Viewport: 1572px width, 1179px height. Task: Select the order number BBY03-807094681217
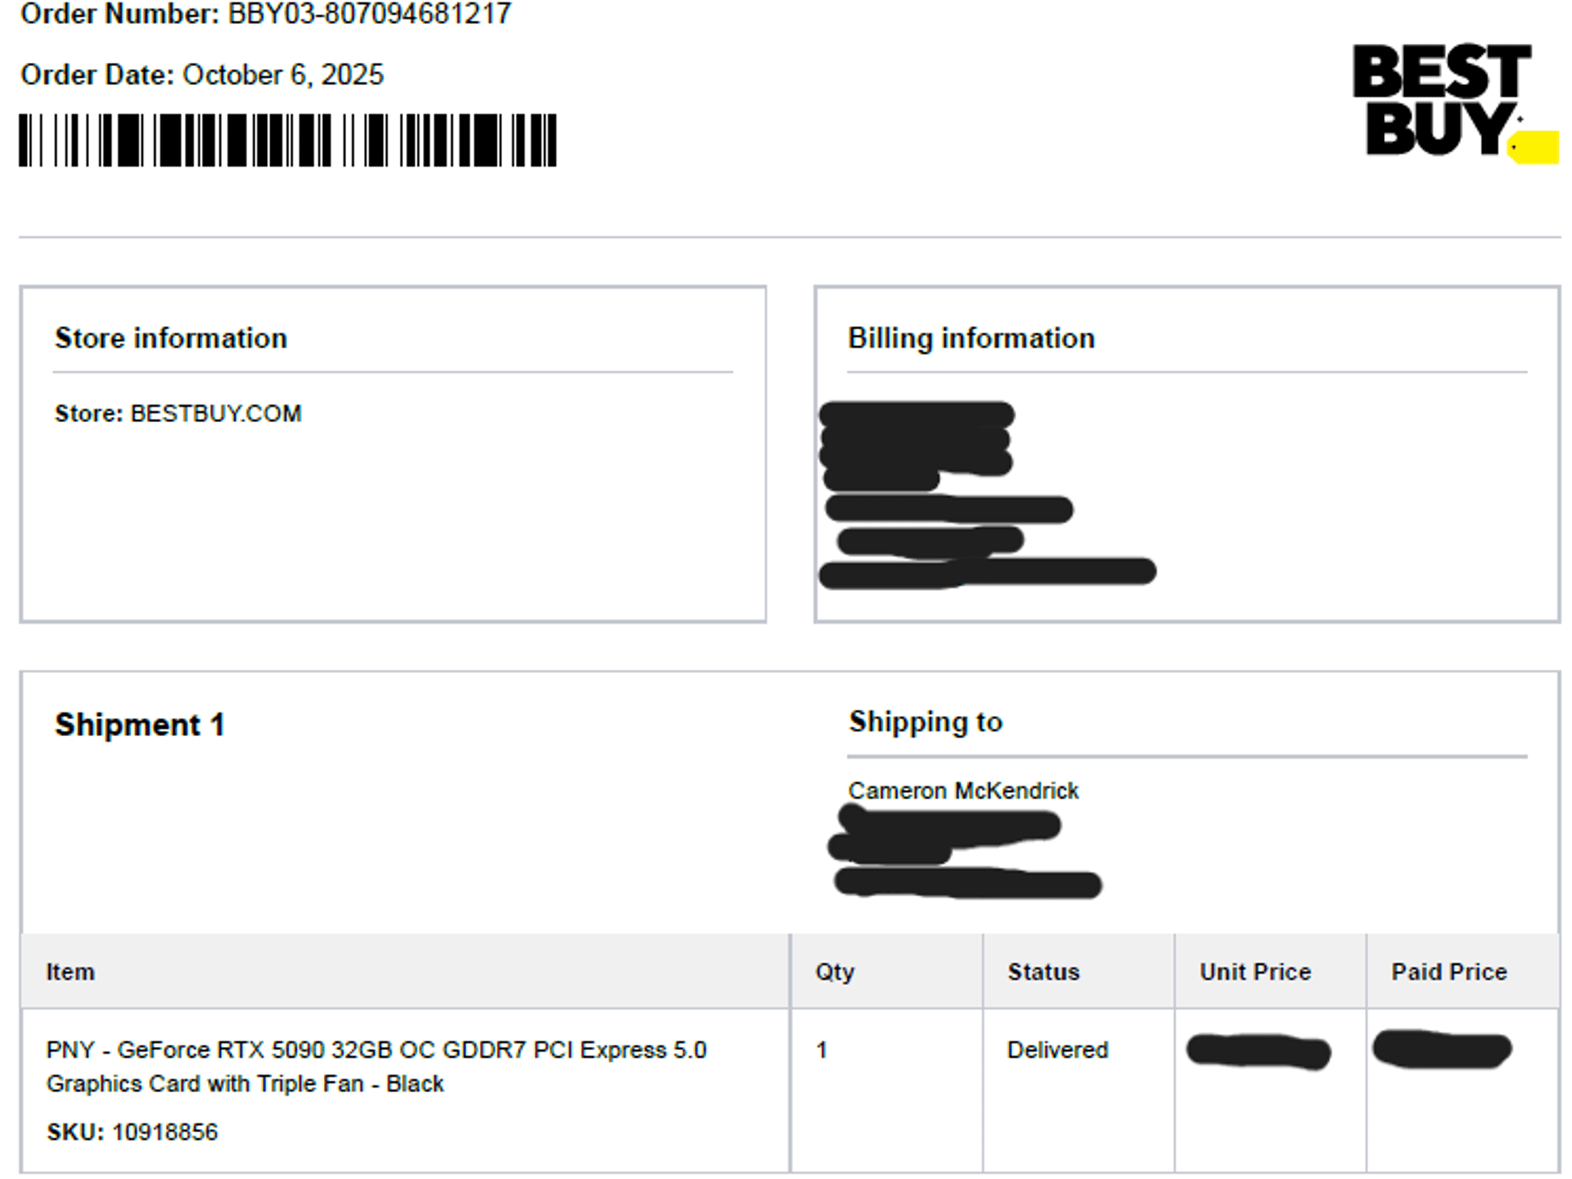coord(369,14)
